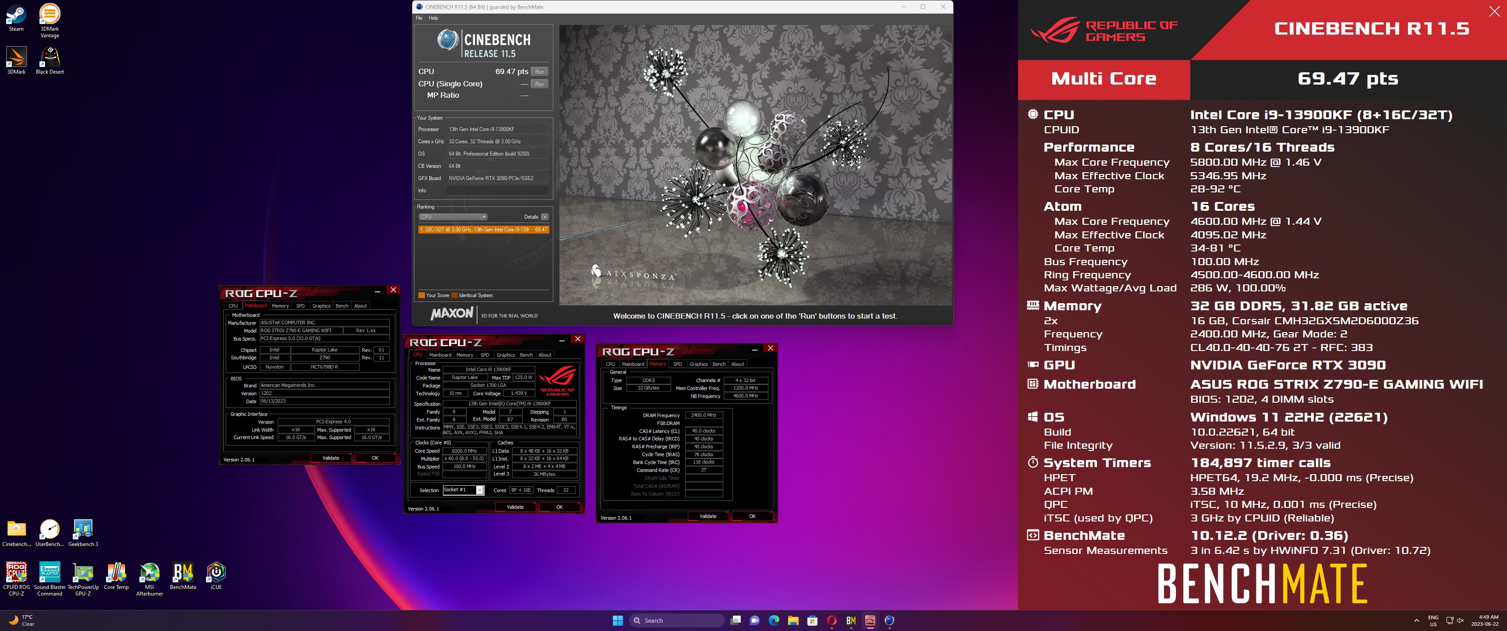Screen dimensions: 1507x631
Task: Select the MSI Afterburner desktop icon
Action: tap(150, 579)
